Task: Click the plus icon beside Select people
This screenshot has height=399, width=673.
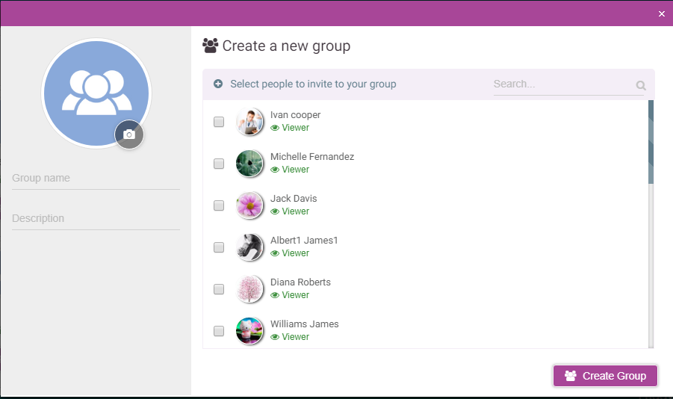Action: (218, 84)
